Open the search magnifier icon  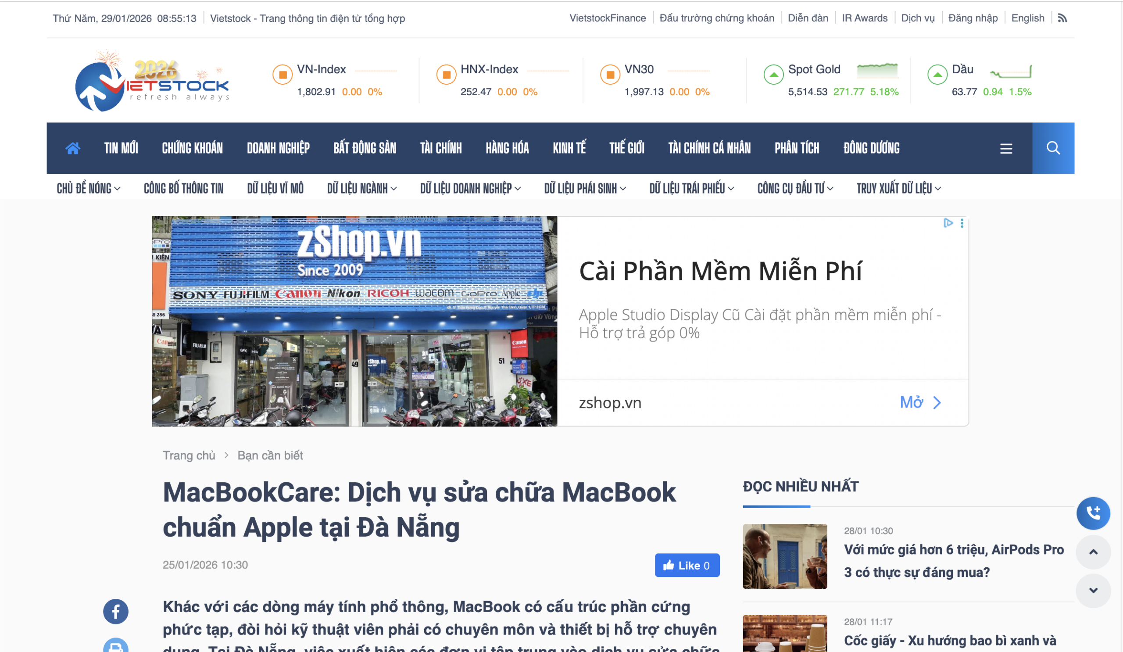[1053, 148]
